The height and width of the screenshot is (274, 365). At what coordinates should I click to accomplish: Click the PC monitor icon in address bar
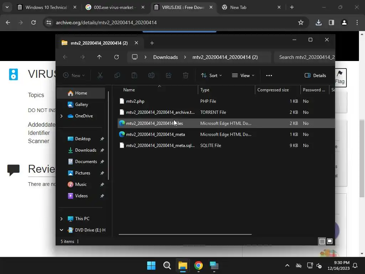[134, 57]
